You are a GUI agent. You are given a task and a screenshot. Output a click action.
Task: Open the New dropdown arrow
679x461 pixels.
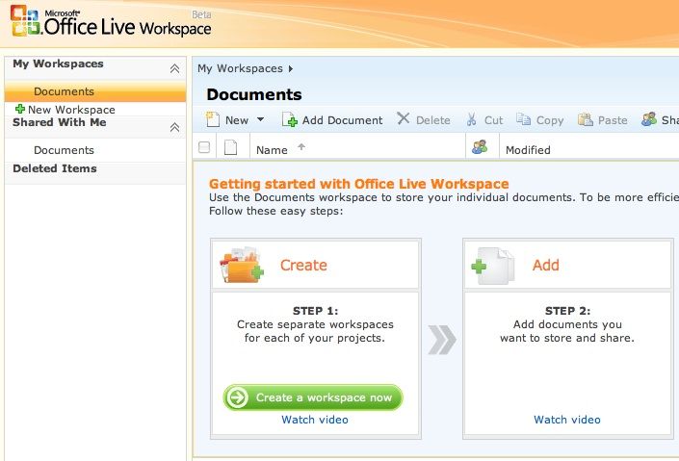[260, 119]
